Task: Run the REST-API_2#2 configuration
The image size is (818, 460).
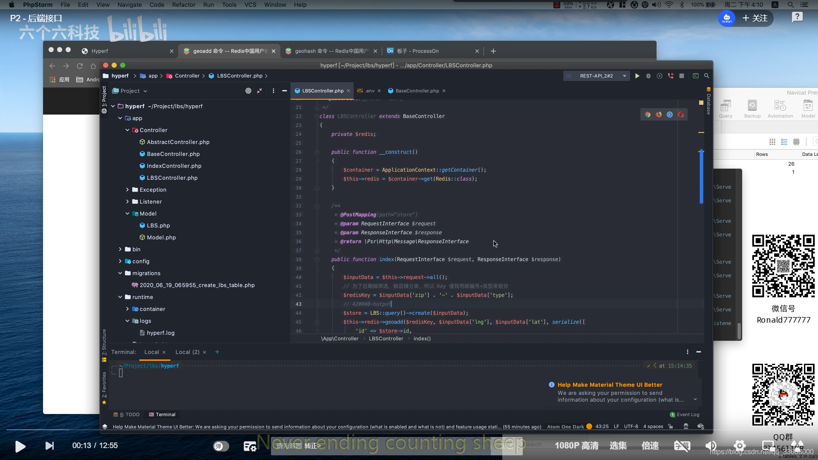Action: click(637, 76)
